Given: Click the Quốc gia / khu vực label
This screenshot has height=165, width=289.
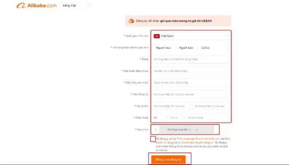Looking at the screenshot, I should [137, 36].
